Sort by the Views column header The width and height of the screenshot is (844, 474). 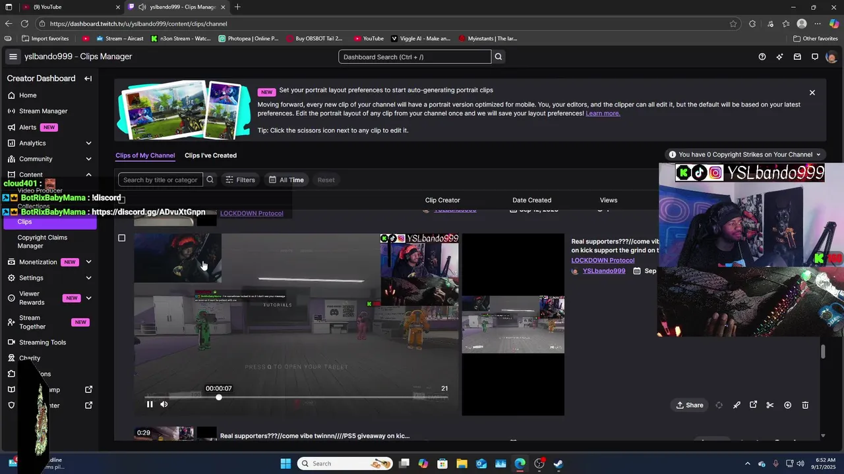(x=608, y=200)
